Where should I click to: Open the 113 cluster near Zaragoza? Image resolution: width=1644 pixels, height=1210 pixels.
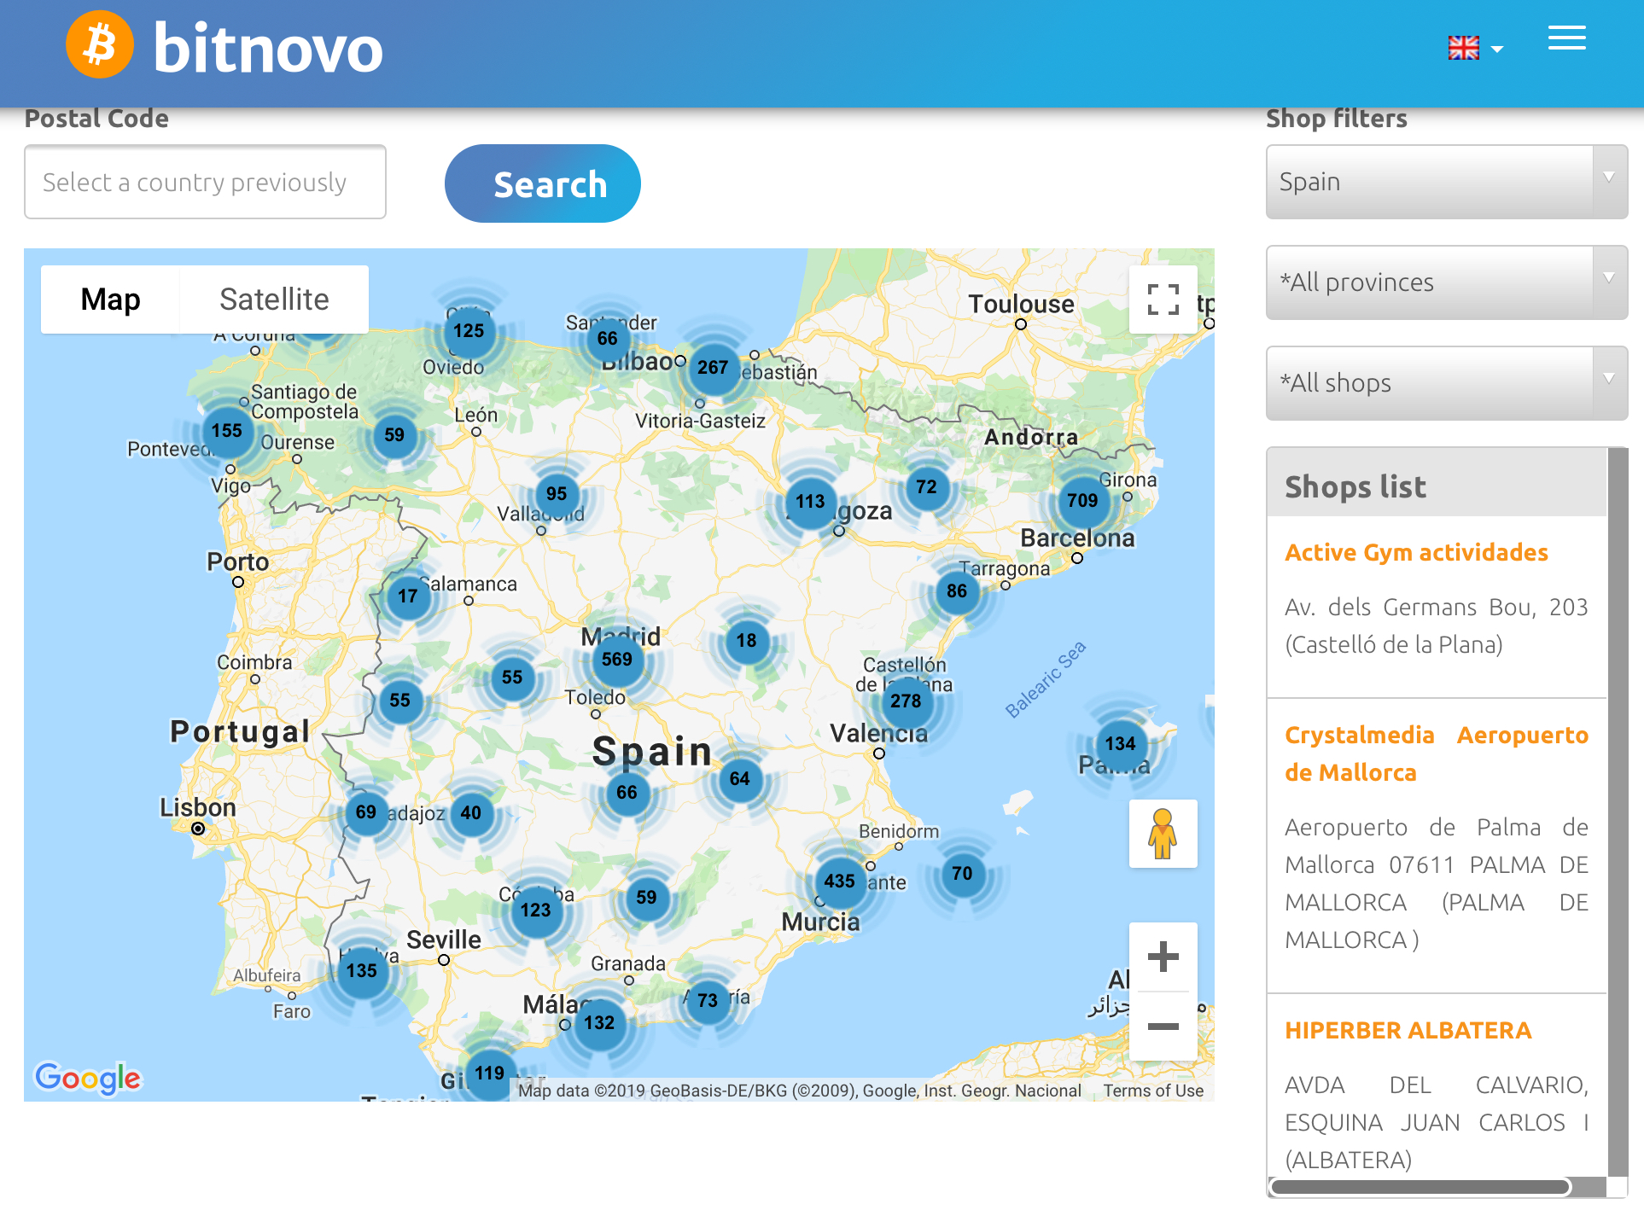coord(811,502)
